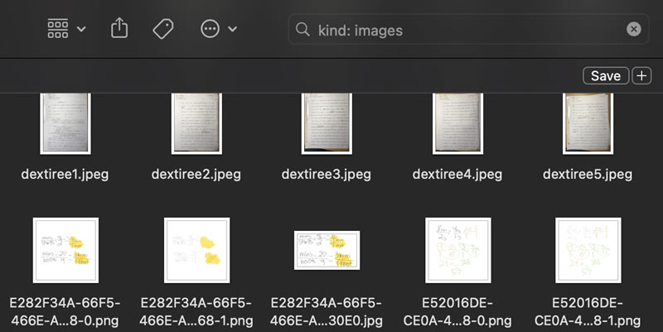This screenshot has width=663, height=332.
Task: Select the E52016DE 8-0.png thumbnail
Action: (x=458, y=250)
